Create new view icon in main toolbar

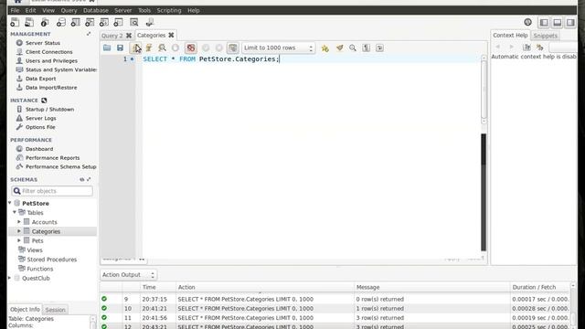(90, 22)
